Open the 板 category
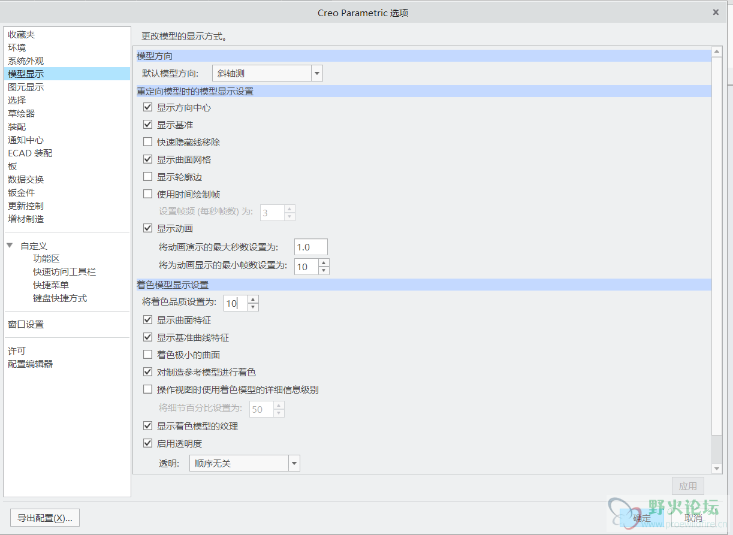 pos(13,167)
